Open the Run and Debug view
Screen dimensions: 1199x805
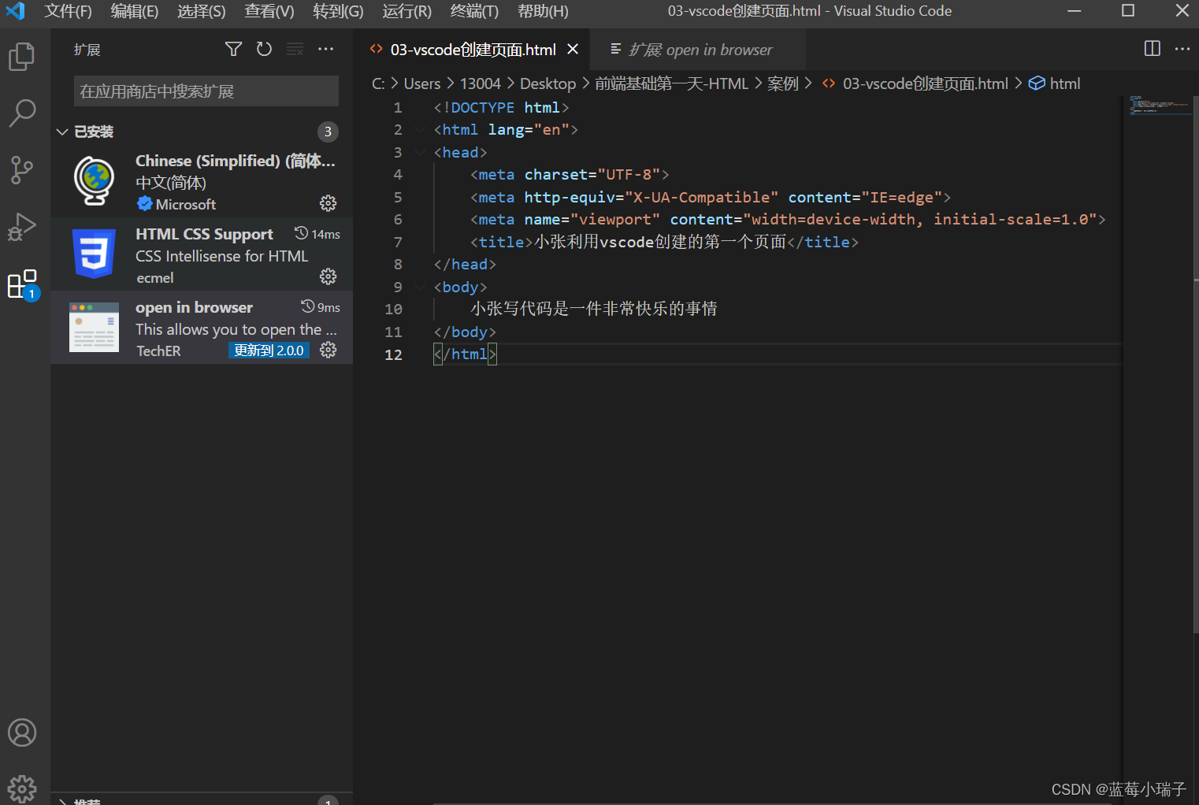(x=22, y=228)
